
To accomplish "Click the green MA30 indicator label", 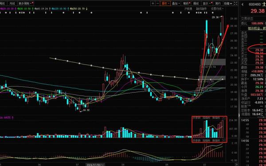I will [x=24, y=9].
